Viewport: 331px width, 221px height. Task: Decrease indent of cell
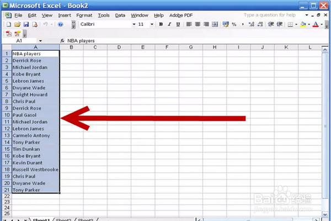click(271, 24)
